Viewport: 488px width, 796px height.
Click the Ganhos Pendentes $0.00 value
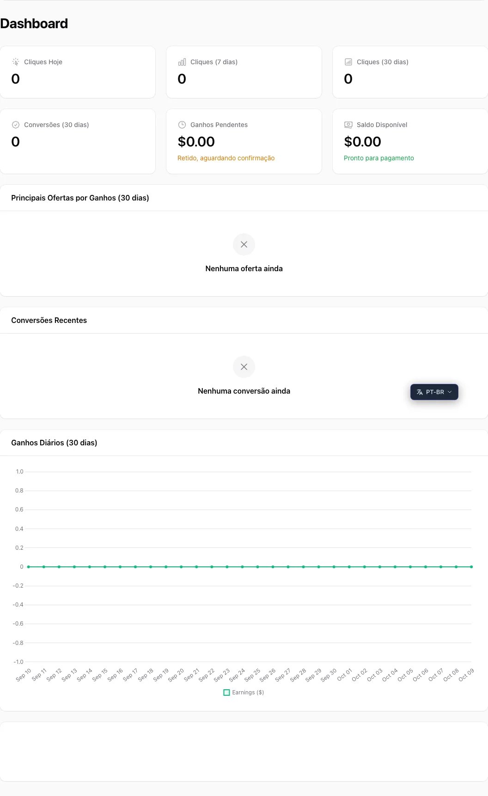(x=196, y=142)
